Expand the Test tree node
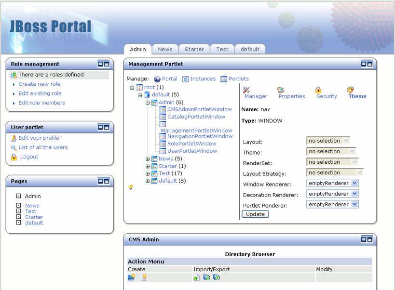The image size is (395, 290). click(148, 173)
